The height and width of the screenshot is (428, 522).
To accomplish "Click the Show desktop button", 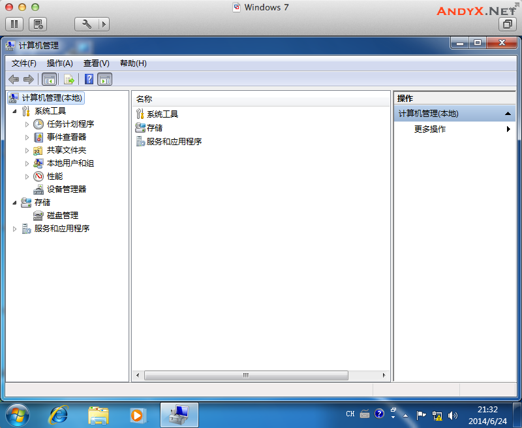I will [517, 416].
